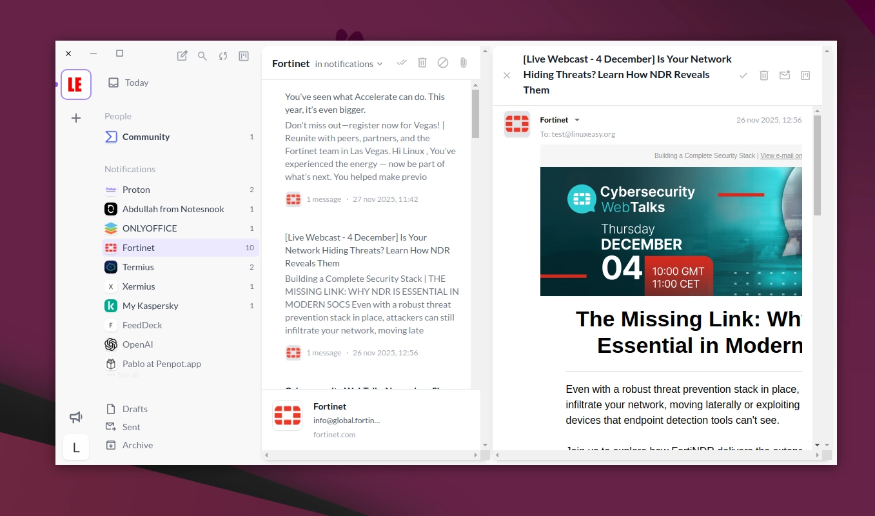Mark the open email done with checkmark
875x516 pixels.
coord(743,75)
